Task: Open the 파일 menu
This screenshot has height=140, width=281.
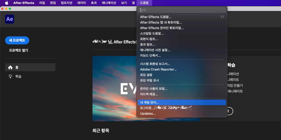Action: click(42, 3)
